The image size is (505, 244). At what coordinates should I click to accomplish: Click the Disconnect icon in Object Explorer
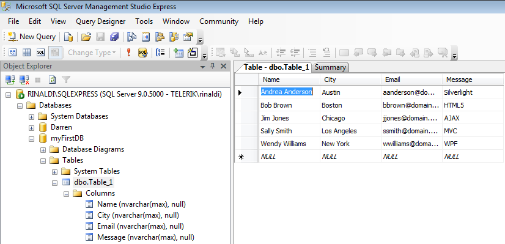pos(24,79)
